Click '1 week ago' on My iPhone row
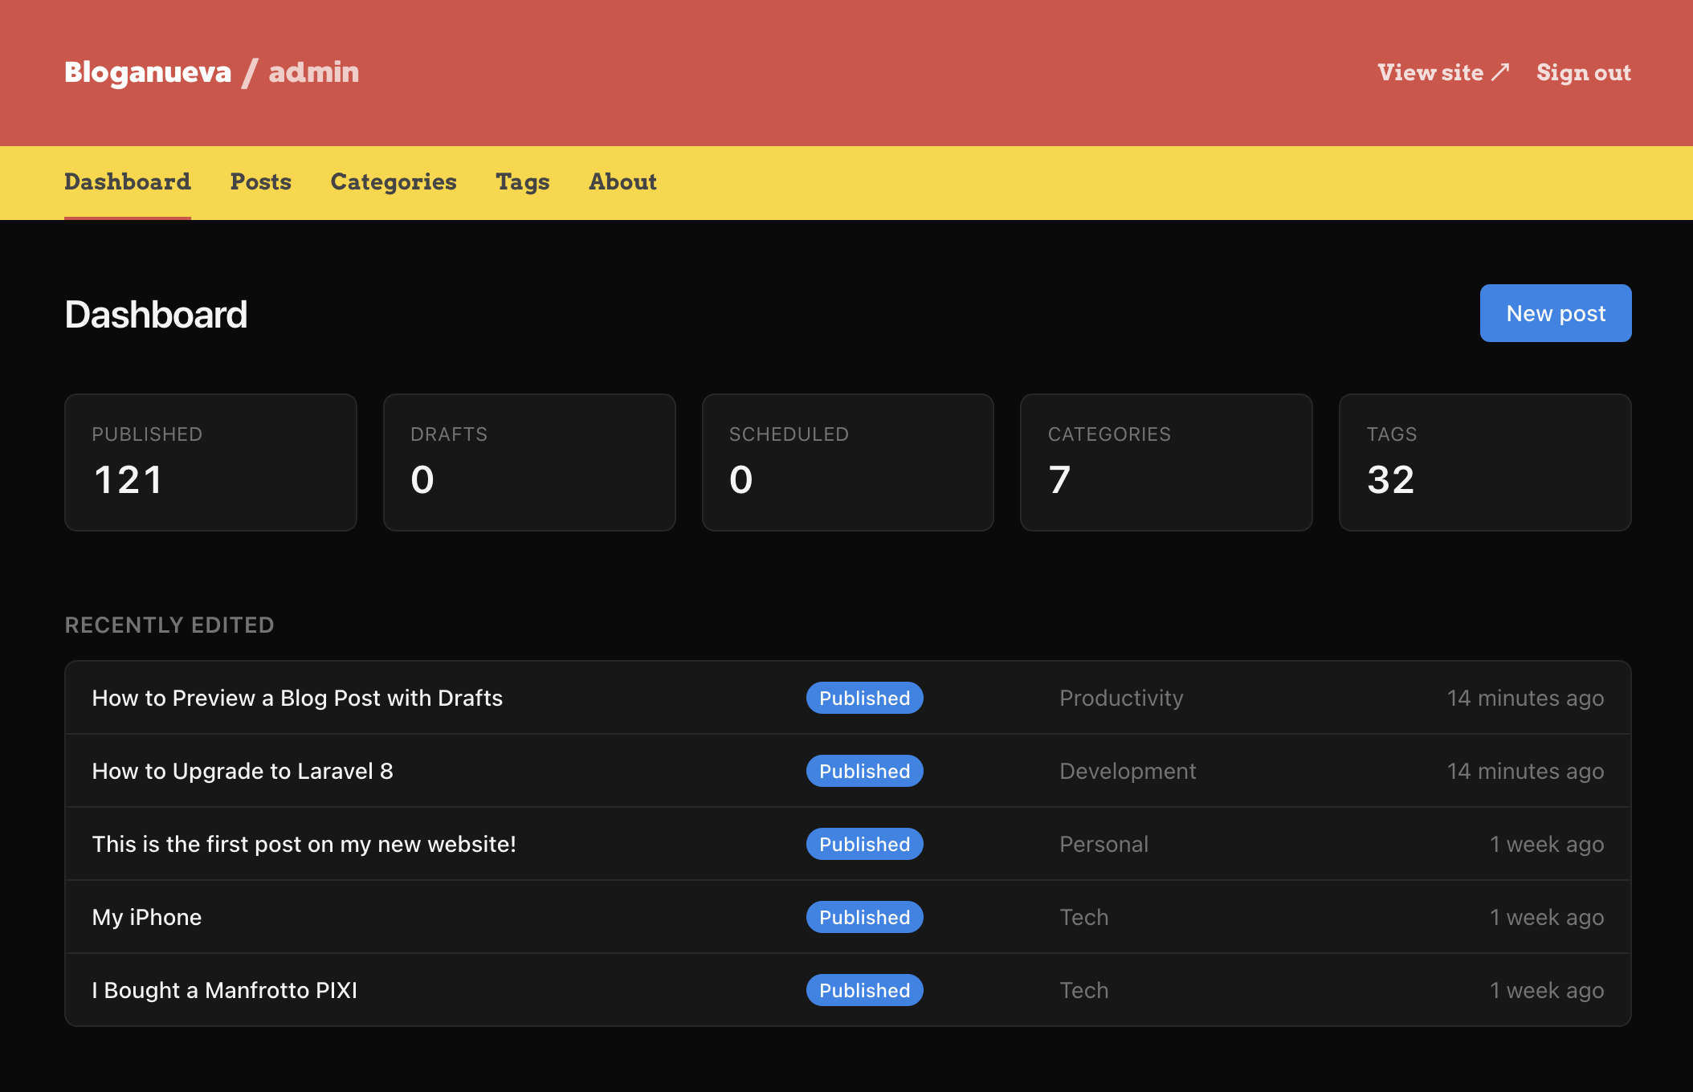The height and width of the screenshot is (1092, 1693). tap(1547, 917)
